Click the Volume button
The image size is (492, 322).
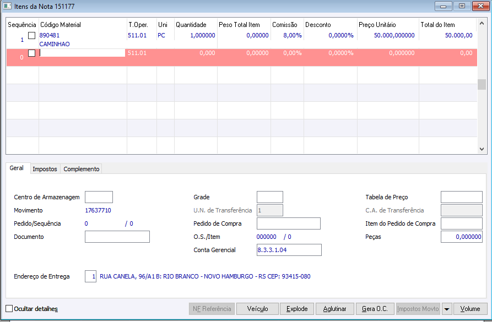click(470, 309)
